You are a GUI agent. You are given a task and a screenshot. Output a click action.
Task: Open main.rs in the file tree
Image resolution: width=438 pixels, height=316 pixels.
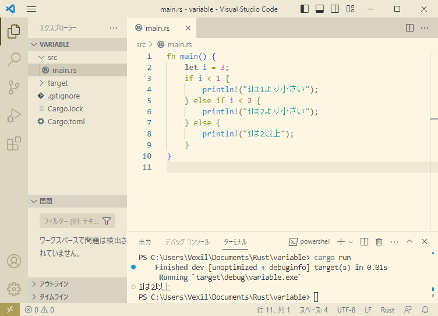[77, 70]
